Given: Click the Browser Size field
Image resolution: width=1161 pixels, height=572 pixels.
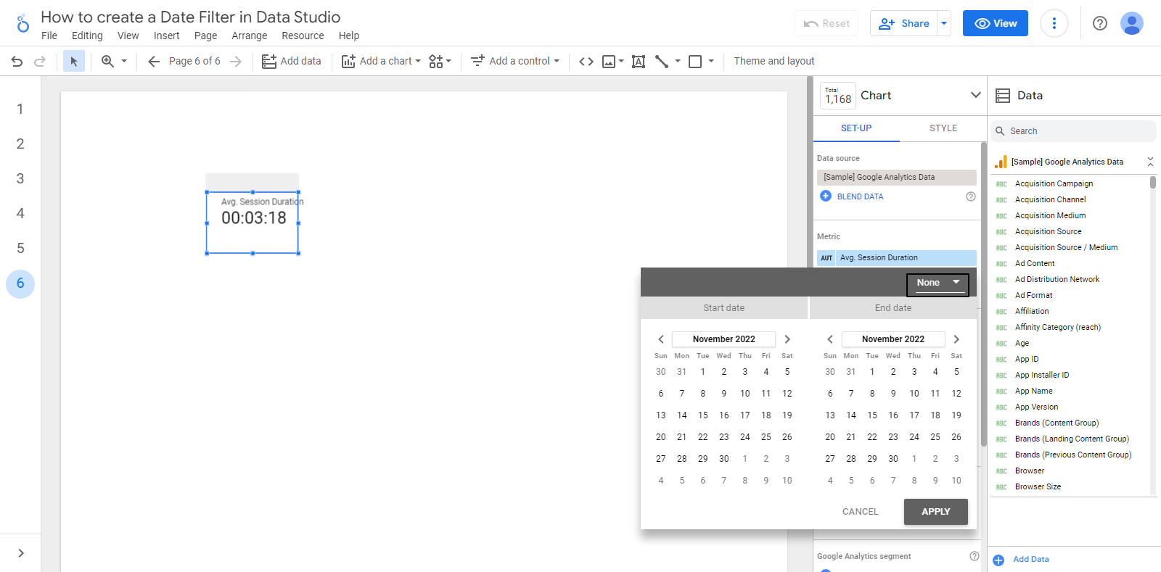Looking at the screenshot, I should pos(1038,487).
